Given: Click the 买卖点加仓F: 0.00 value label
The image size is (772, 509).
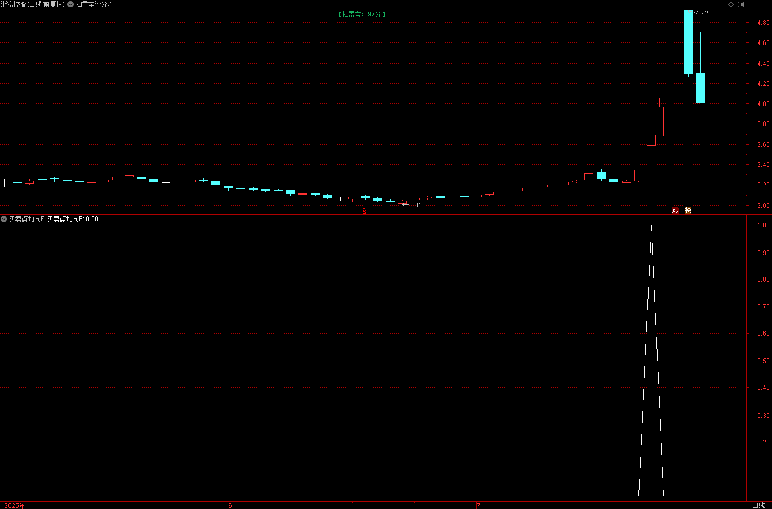Looking at the screenshot, I should tap(73, 219).
